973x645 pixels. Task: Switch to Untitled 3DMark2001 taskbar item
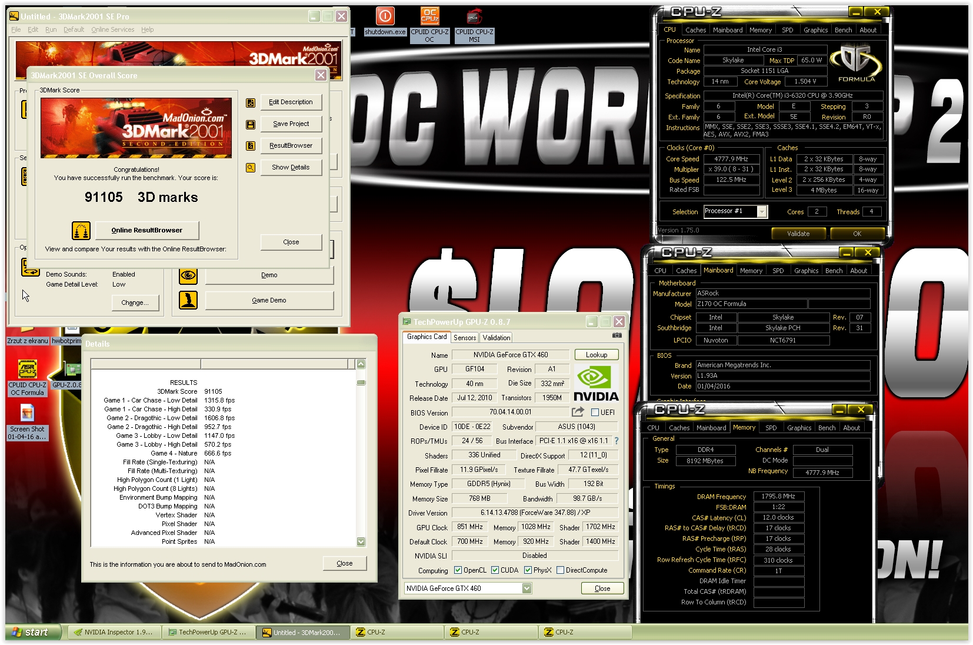tap(302, 632)
